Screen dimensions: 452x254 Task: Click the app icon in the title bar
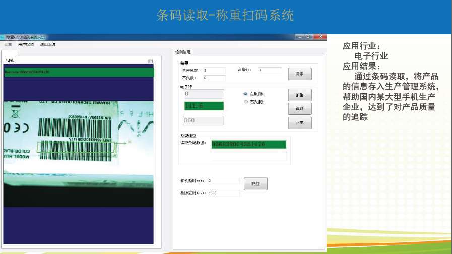coord(3,37)
